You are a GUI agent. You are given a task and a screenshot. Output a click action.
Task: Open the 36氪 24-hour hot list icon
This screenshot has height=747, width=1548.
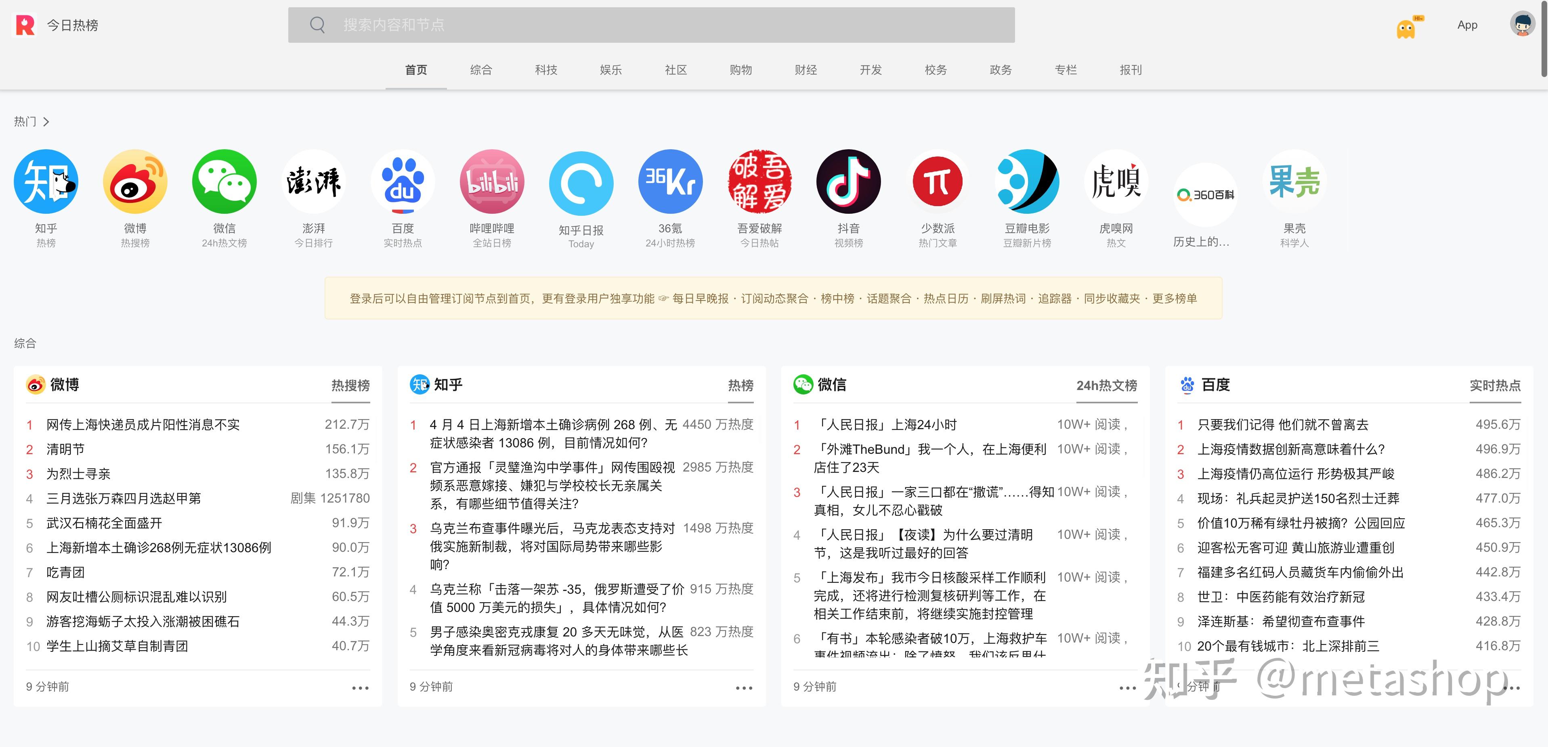pyautogui.click(x=670, y=182)
